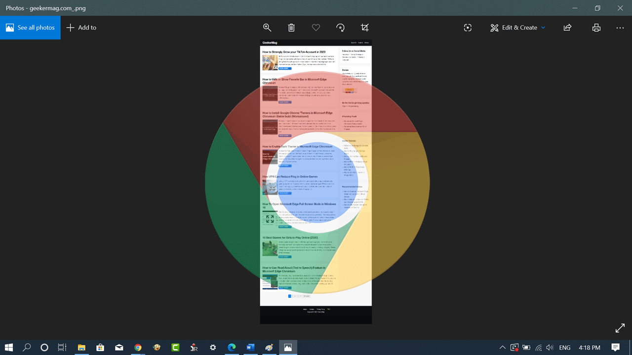Image resolution: width=632 pixels, height=355 pixels.
Task: Open Wi-Fi network flyout
Action: pyautogui.click(x=539, y=348)
